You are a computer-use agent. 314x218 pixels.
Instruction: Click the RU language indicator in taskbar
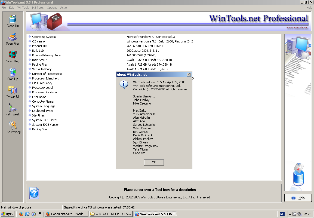point(282,214)
